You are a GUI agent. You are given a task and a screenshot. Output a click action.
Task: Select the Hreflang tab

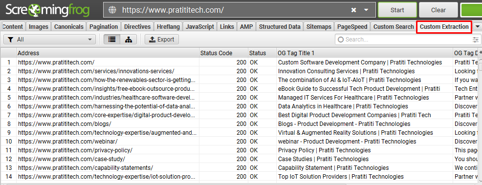point(168,27)
